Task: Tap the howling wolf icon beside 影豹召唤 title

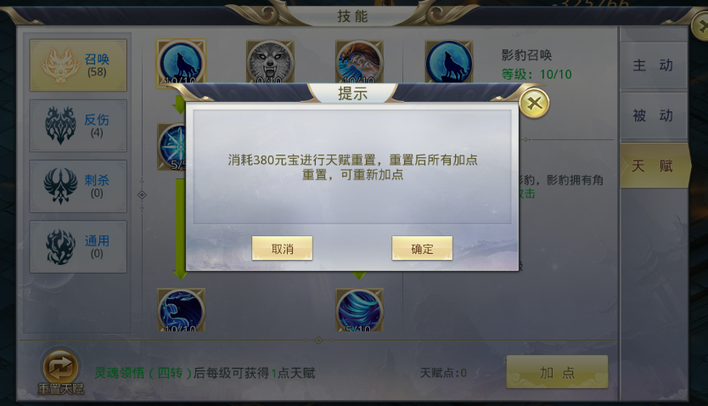Action: pyautogui.click(x=449, y=61)
